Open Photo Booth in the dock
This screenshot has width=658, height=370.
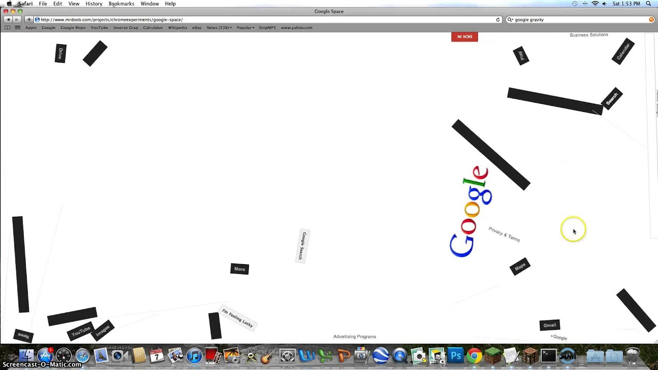coord(213,355)
